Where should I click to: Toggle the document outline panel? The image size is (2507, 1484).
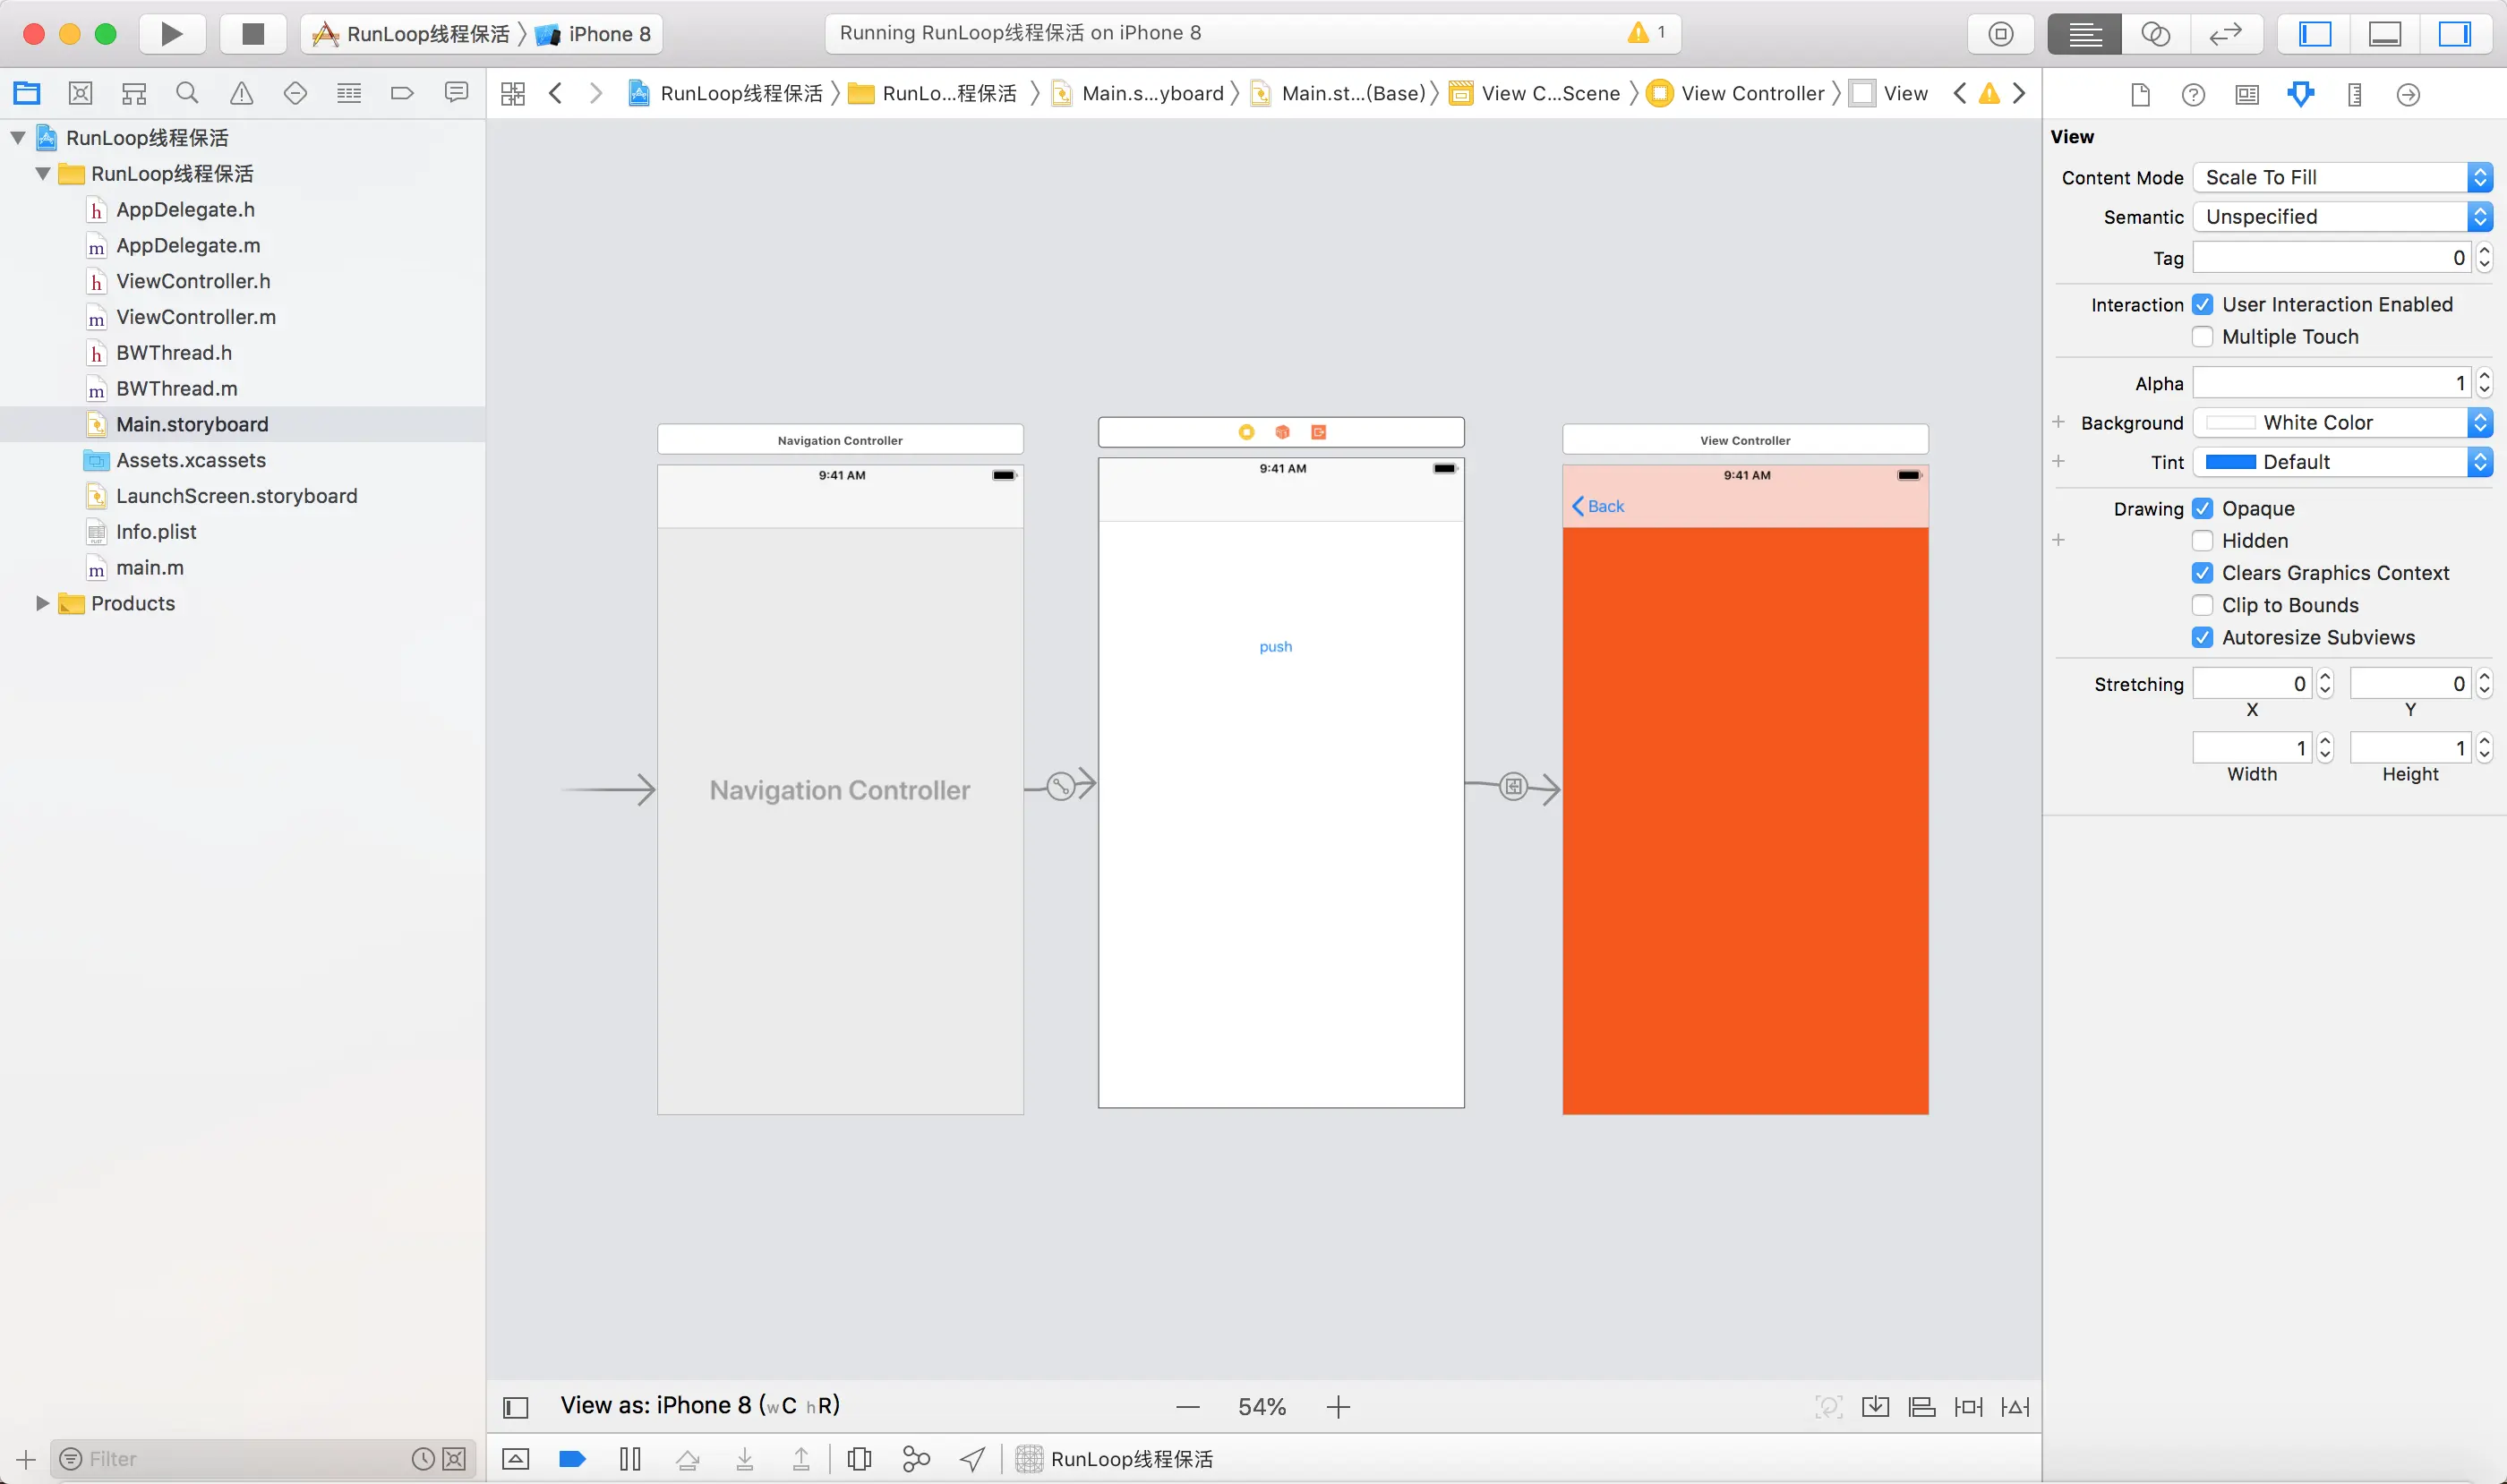tap(515, 1407)
